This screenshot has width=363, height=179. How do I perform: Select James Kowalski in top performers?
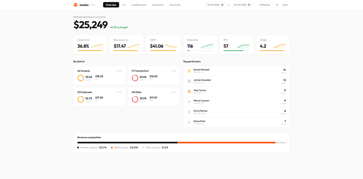(236, 81)
